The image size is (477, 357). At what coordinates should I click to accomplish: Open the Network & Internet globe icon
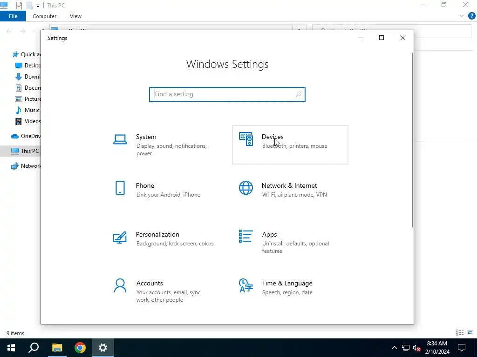[x=246, y=188]
